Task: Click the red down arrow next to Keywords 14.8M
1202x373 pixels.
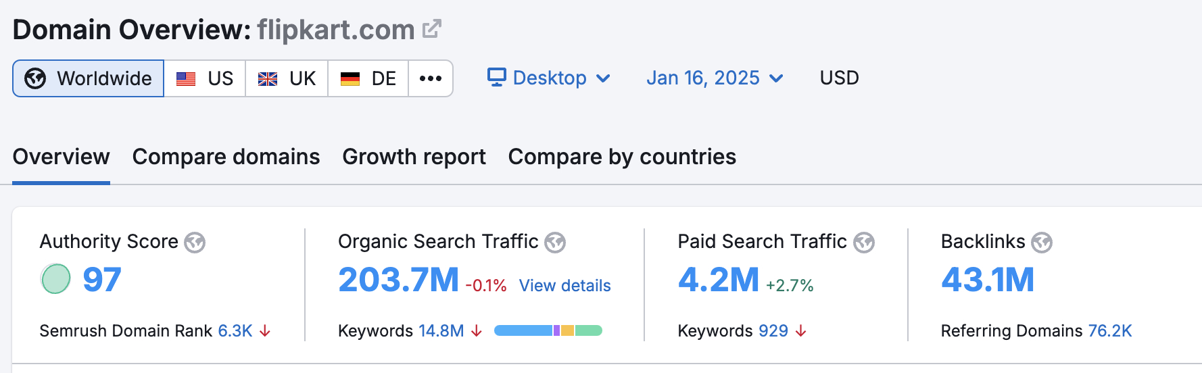Action: coord(477,330)
